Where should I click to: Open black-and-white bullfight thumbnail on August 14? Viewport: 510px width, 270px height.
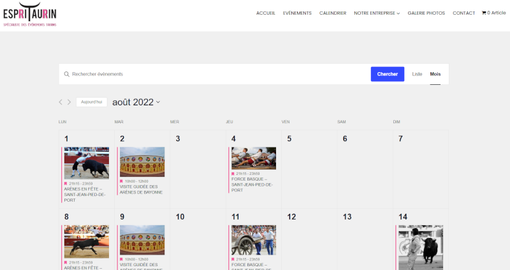click(x=421, y=246)
